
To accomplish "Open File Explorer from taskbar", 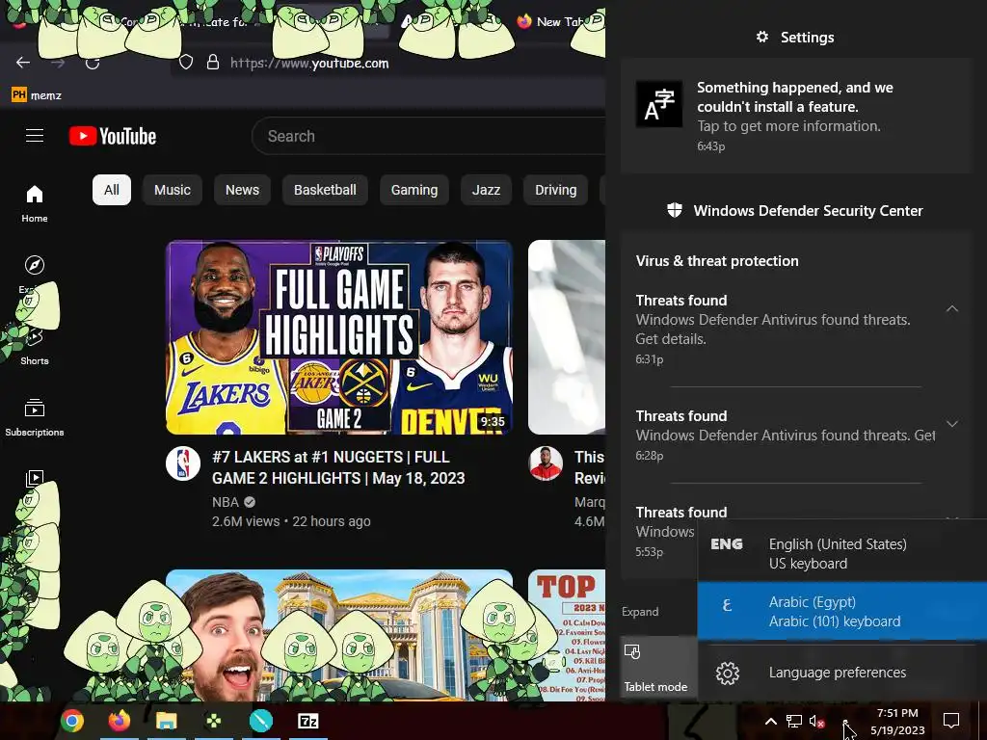I will tap(166, 721).
